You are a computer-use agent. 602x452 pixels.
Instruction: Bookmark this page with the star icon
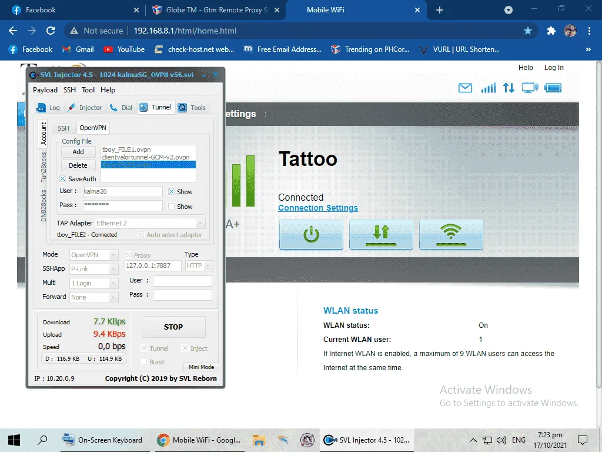[528, 31]
